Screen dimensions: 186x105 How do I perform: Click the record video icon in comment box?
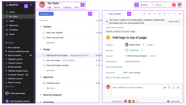coord(165,87)
